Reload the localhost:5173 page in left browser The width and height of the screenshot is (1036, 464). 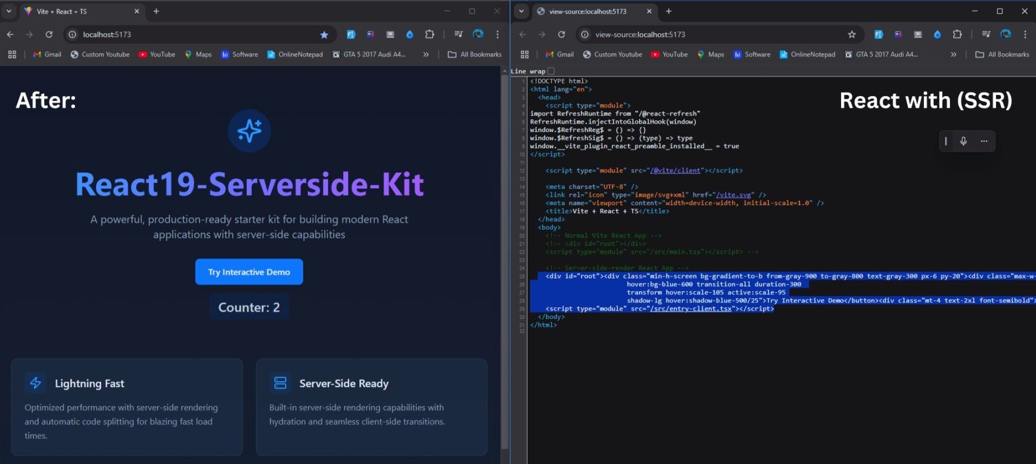tap(49, 34)
